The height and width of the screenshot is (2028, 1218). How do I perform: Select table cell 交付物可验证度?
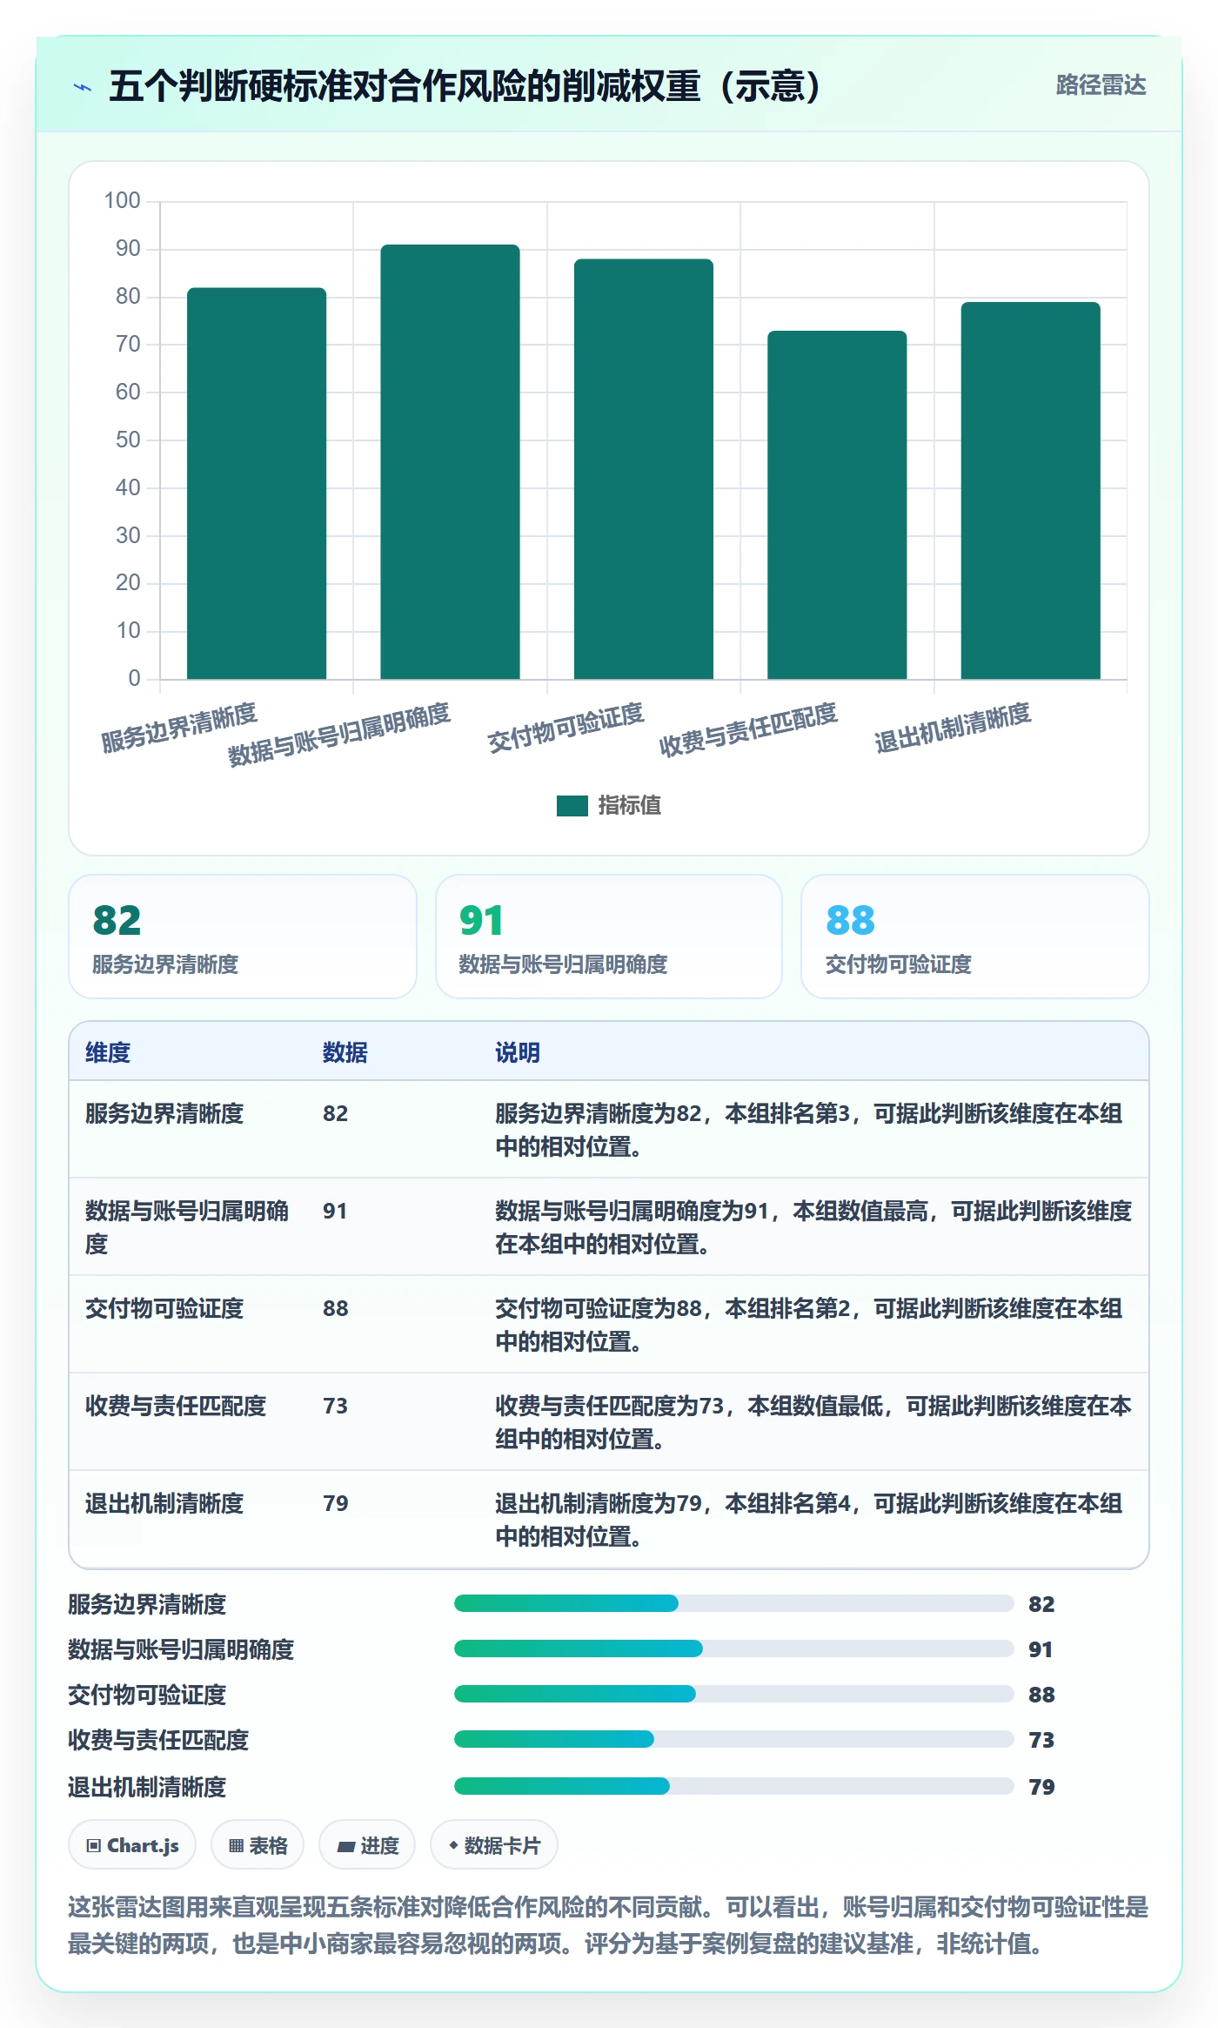coord(164,1308)
